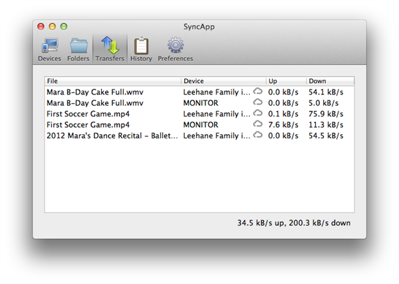
Task: Open the Folders toolbar icon
Action: tap(78, 46)
